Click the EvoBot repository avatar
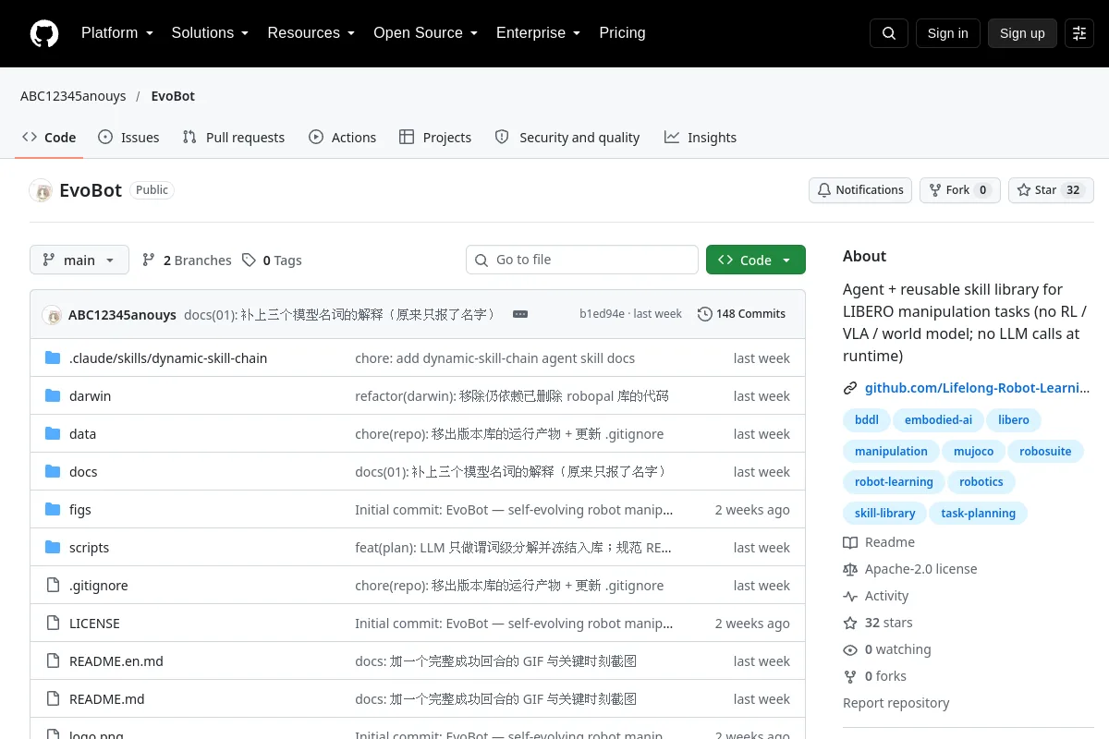This screenshot has height=739, width=1109. (41, 190)
